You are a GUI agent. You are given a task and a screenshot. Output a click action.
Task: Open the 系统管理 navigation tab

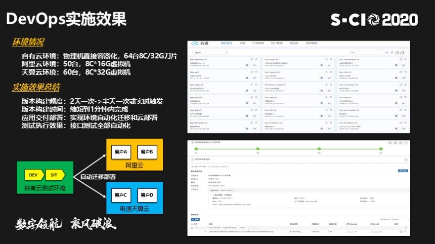(x=311, y=43)
